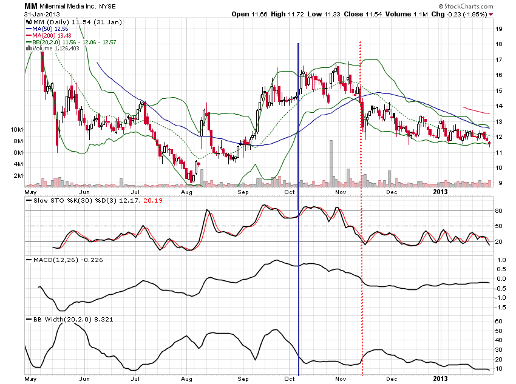Click the Close 11.54 value
The height and width of the screenshot is (384, 516).
[363, 14]
